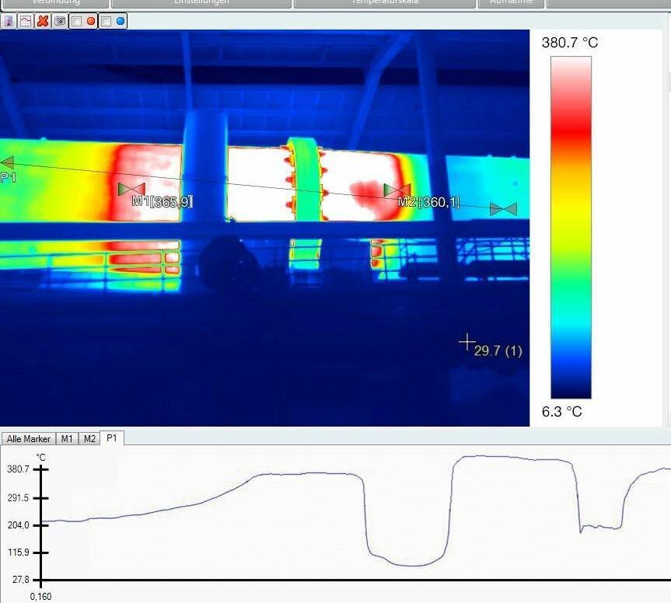Toggle the checkbox beside the blue dot
This screenshot has width=671, height=603.
click(x=107, y=21)
